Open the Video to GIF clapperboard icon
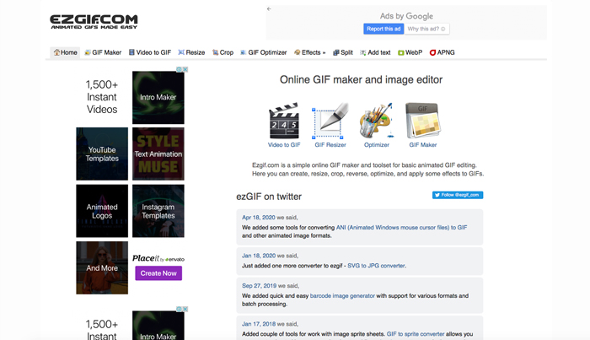The height and width of the screenshot is (340, 590). pyautogui.click(x=284, y=121)
